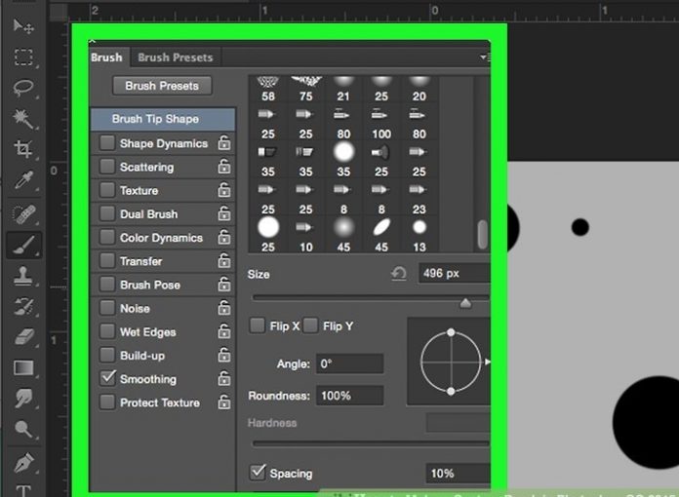Disable the Spacing checkbox

(x=258, y=473)
